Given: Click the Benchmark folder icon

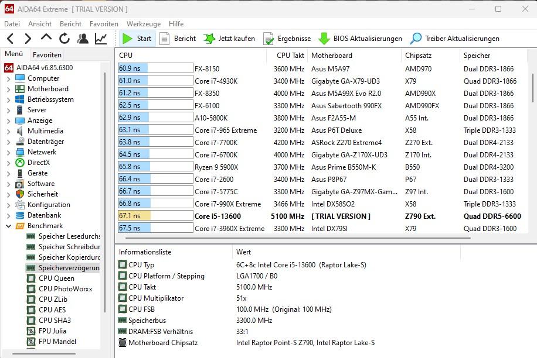Looking at the screenshot, I should [20, 226].
